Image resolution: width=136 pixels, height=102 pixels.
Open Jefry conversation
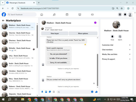tap(18, 57)
